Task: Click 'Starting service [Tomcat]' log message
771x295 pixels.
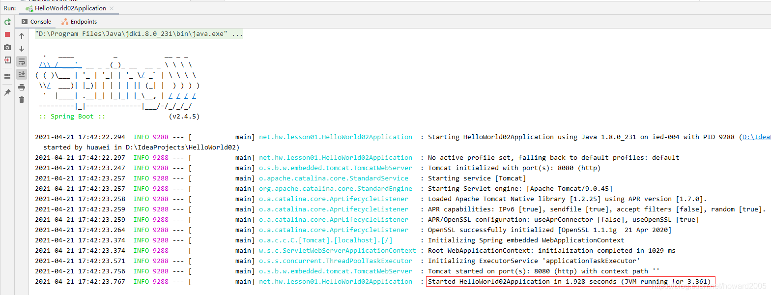Action: 477,178
